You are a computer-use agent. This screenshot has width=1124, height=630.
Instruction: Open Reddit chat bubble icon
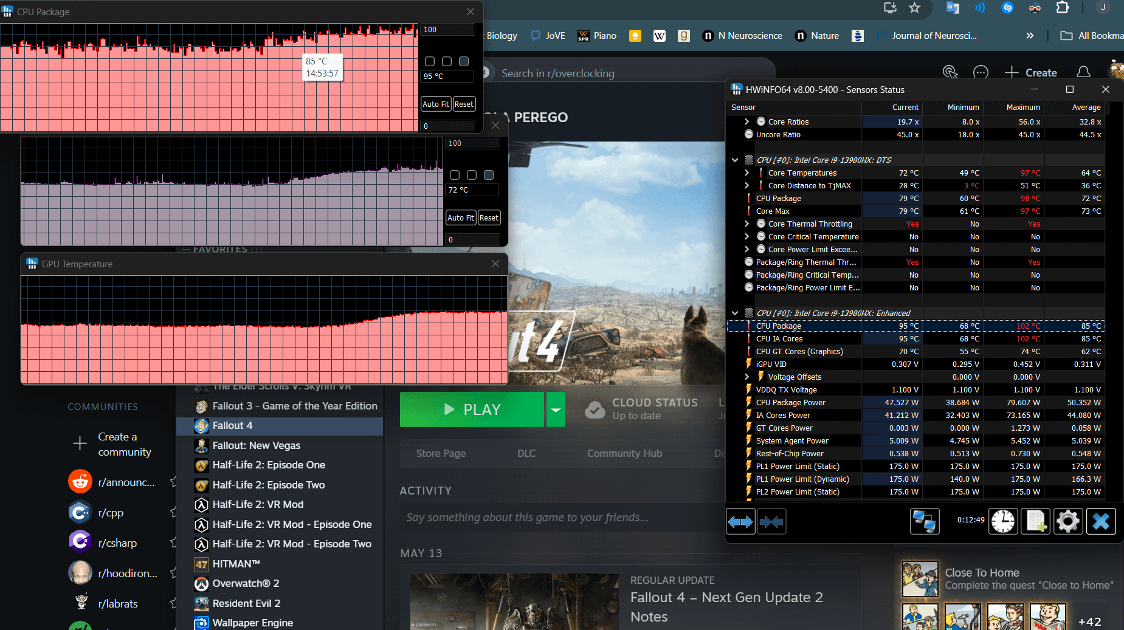(x=981, y=72)
